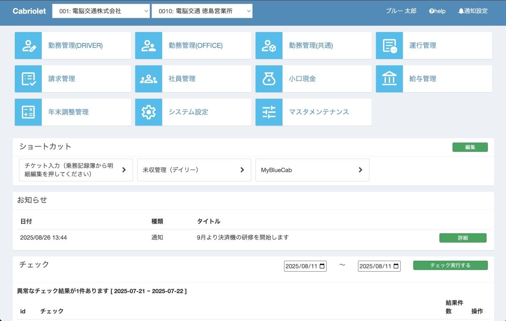Click the チェック実行する button
The height and width of the screenshot is (321, 506).
450,265
